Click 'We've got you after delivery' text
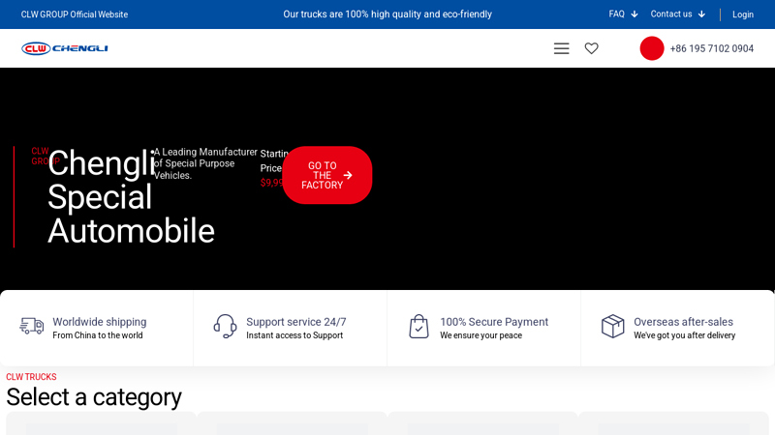 (x=685, y=335)
